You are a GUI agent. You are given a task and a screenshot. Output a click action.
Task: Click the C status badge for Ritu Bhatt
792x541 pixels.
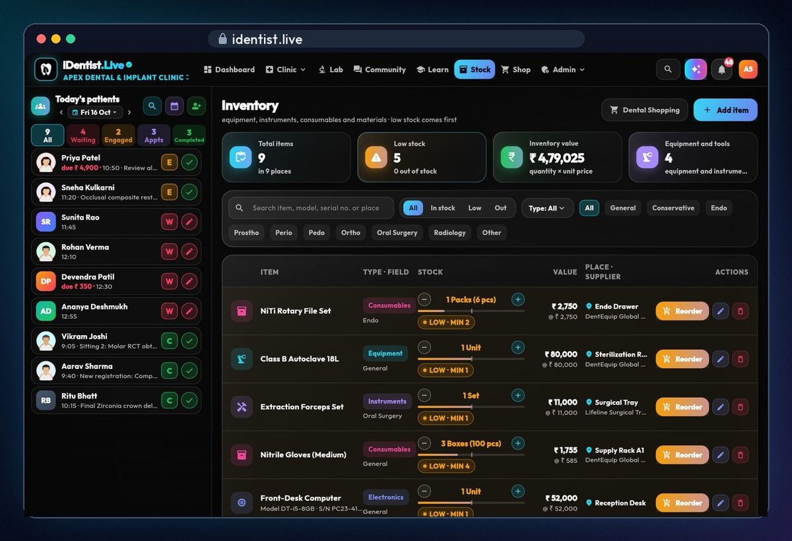tap(170, 400)
